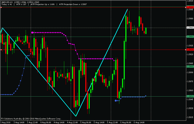Screen dimensions: 194x124
Task: Click the green 1.5950 level label
Action: click(190, 37)
